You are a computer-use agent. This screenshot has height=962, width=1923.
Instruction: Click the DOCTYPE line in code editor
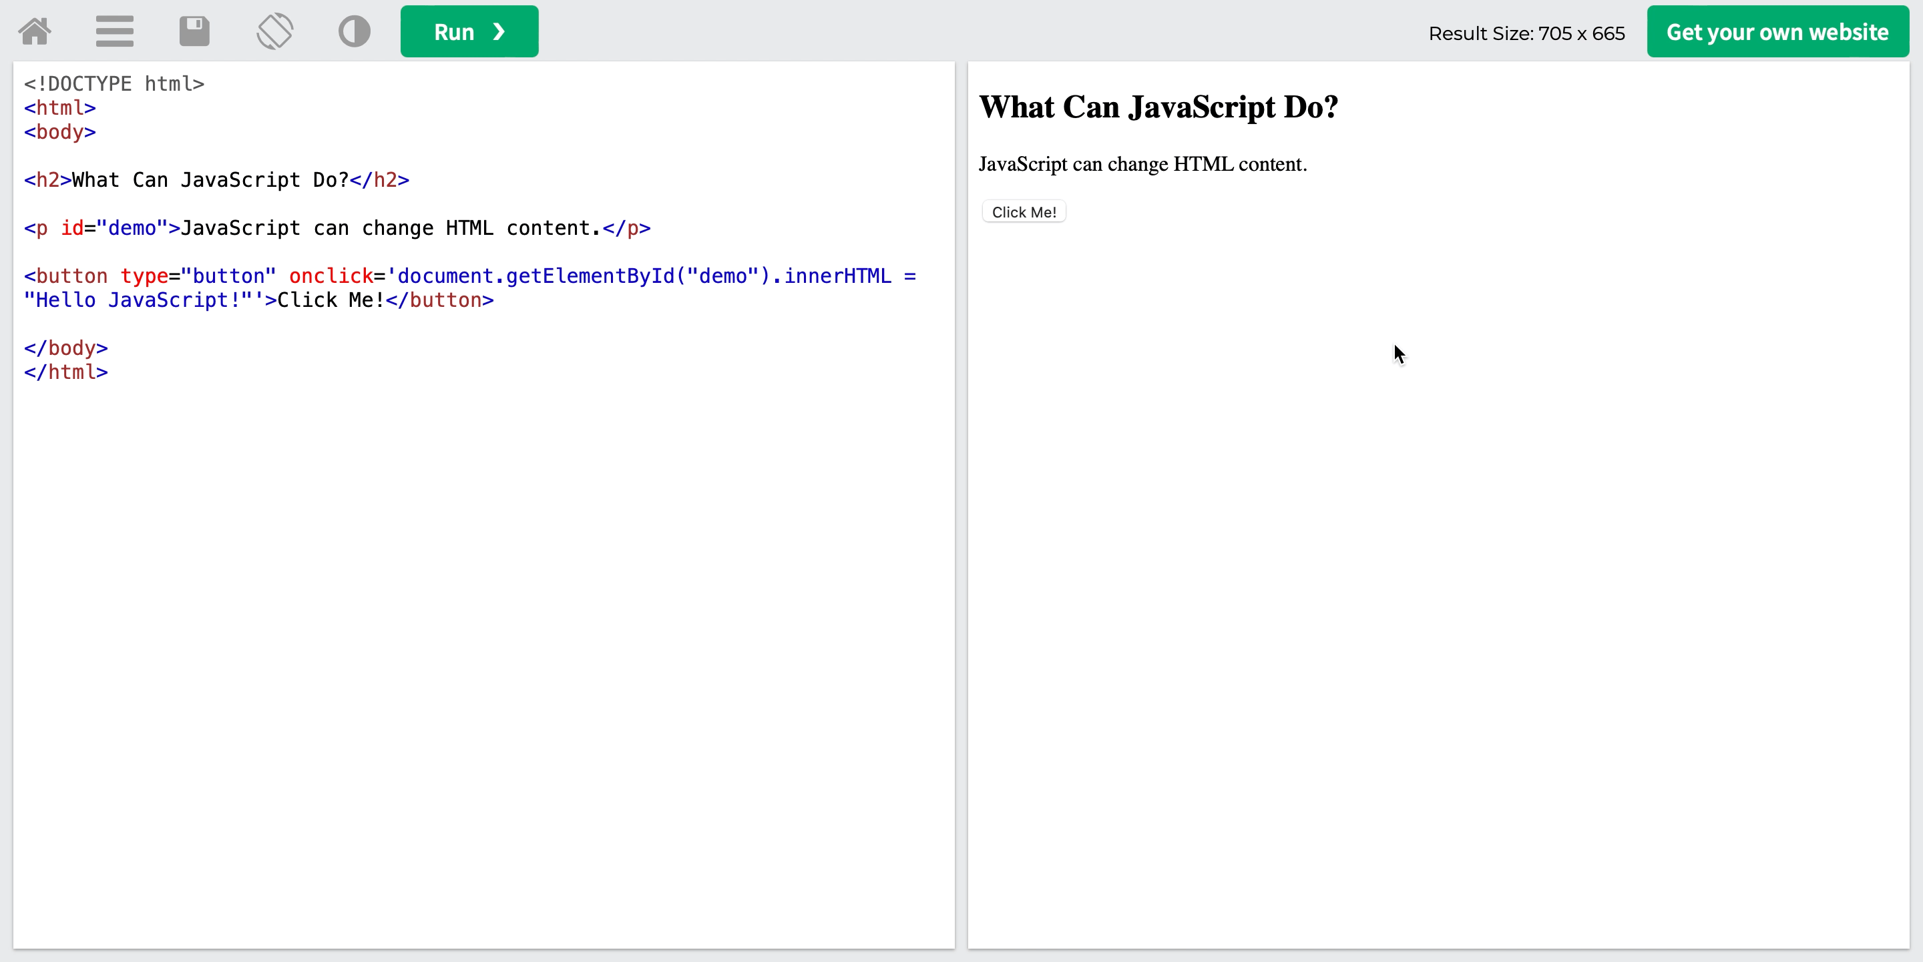[x=114, y=83]
